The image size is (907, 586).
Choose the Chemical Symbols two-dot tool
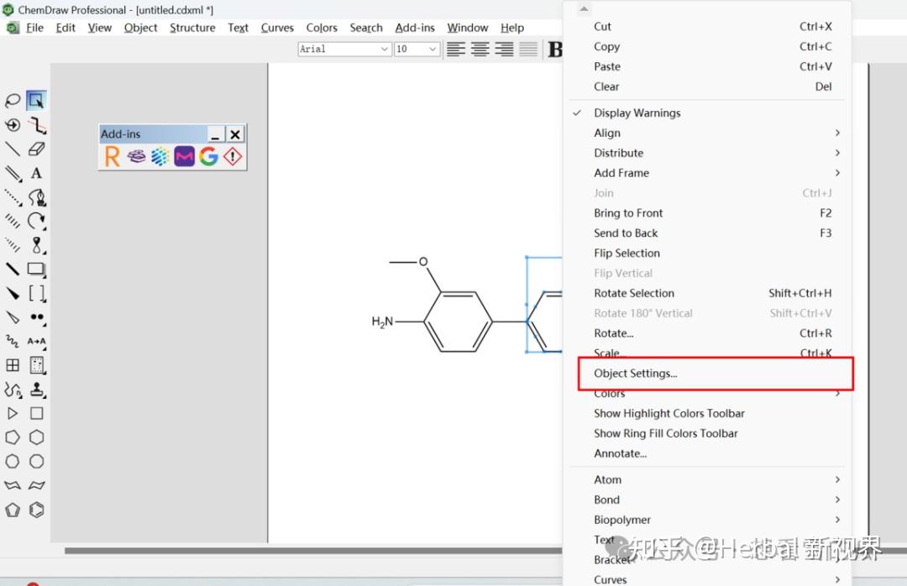[36, 317]
